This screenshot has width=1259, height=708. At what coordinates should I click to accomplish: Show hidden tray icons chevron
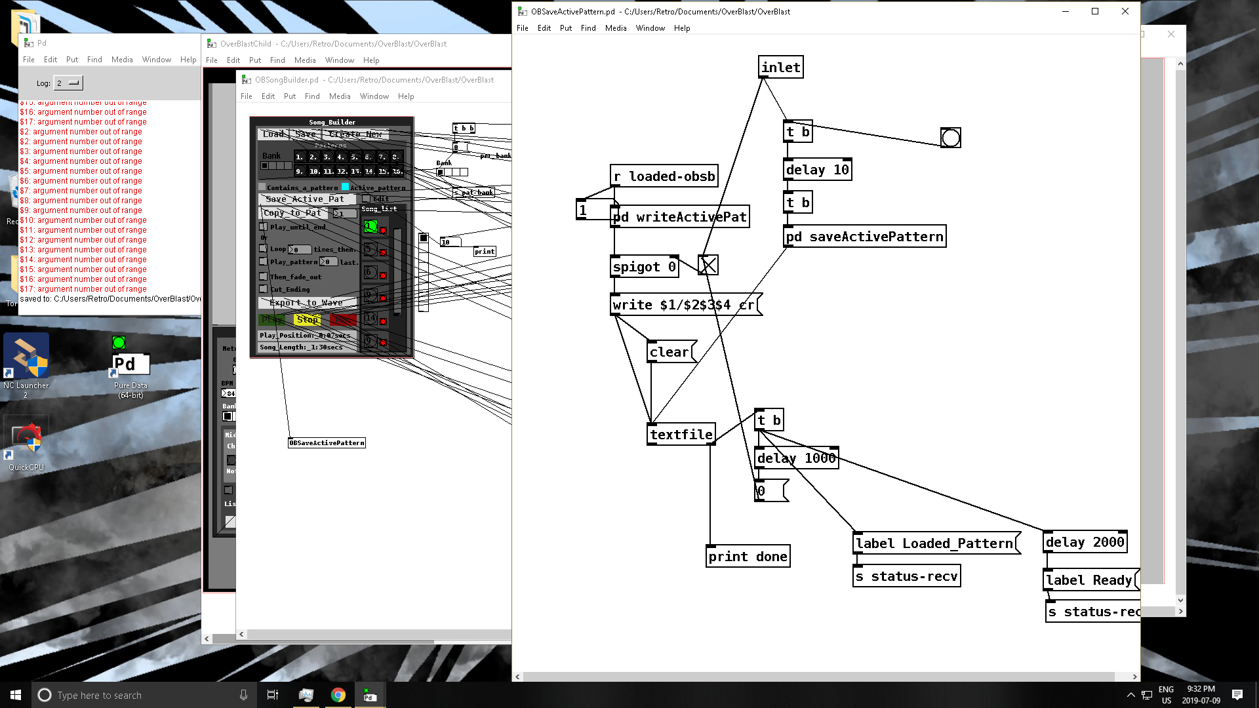(x=1130, y=695)
